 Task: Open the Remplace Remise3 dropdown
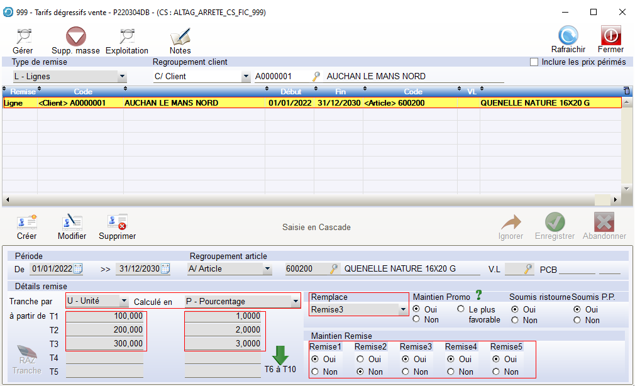coord(402,309)
